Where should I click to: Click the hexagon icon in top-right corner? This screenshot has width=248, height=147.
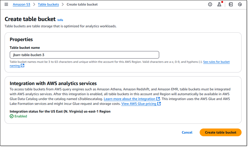pos(240,4)
